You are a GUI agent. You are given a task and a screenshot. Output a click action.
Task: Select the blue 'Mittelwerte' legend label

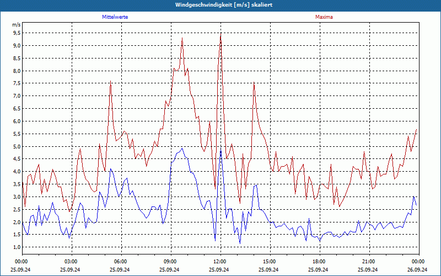115,17
